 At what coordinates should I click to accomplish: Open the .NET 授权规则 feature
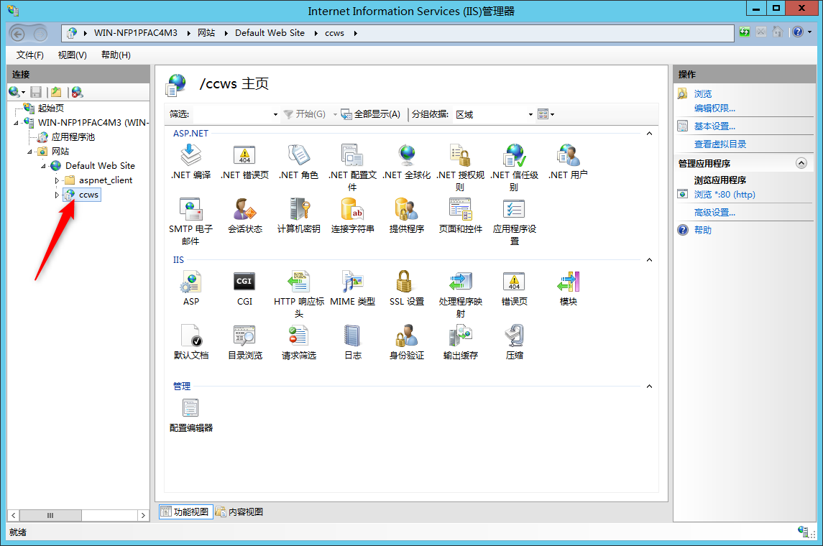[x=460, y=168]
